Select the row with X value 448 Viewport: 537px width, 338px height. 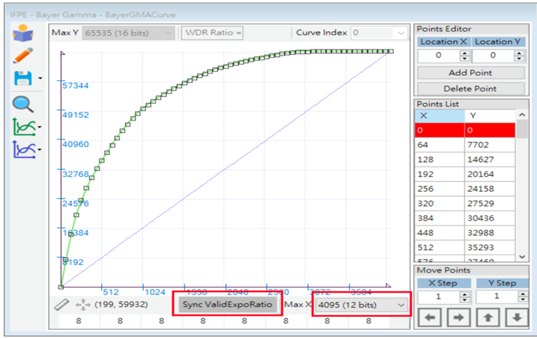[464, 233]
